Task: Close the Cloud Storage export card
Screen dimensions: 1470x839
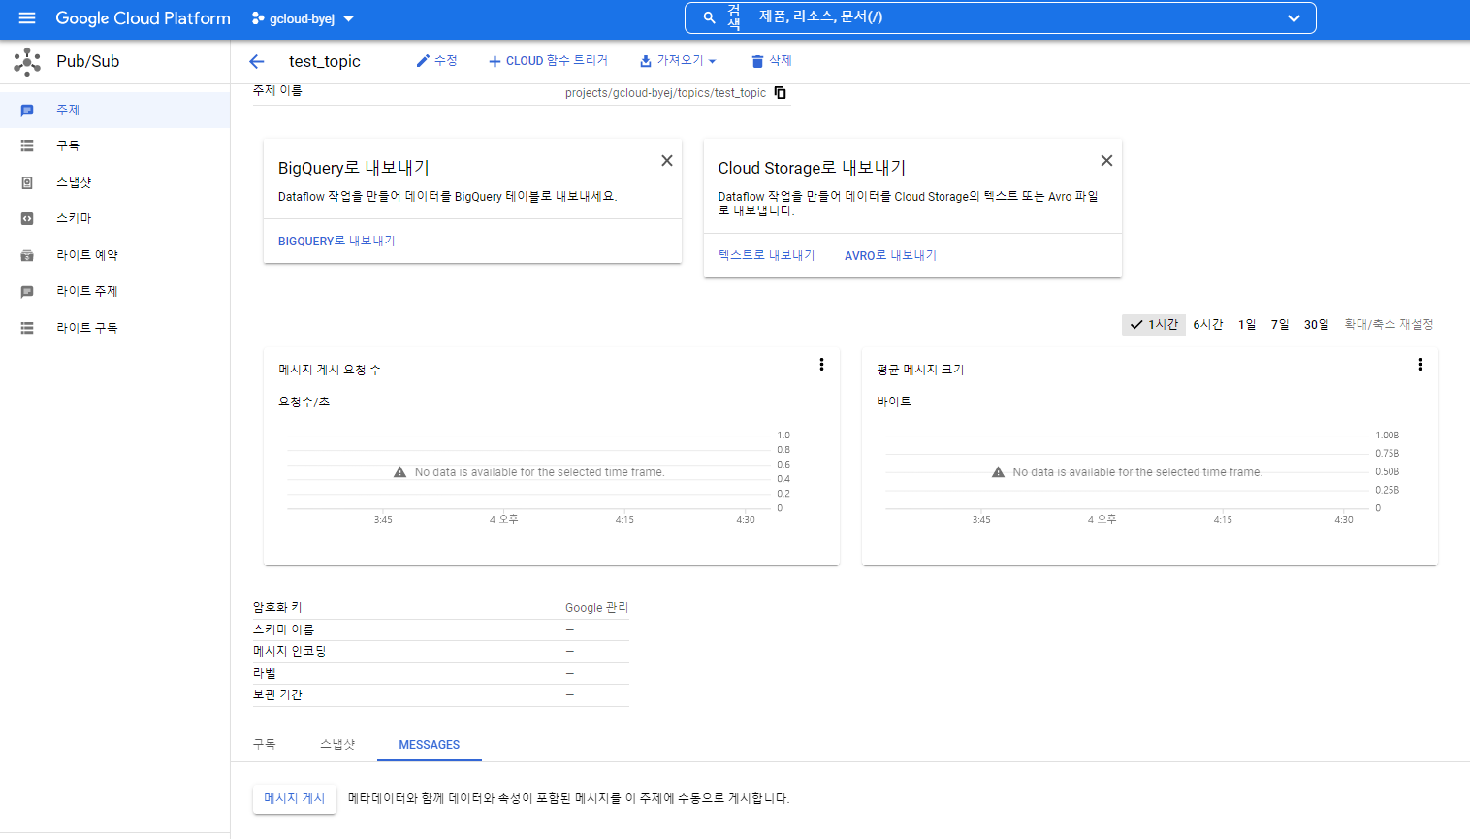Action: click(1106, 161)
